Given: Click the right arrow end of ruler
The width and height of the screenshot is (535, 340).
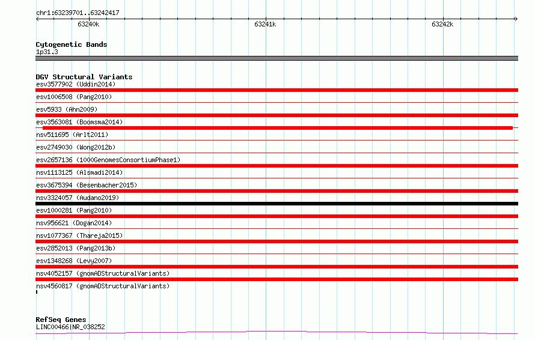Looking at the screenshot, I should pyautogui.click(x=516, y=19).
